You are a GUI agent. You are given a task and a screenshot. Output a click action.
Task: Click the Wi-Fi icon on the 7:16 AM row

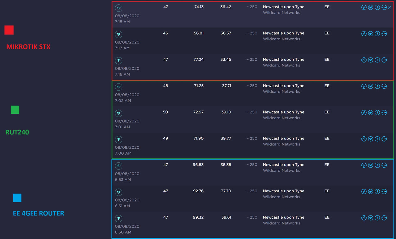coord(118,61)
